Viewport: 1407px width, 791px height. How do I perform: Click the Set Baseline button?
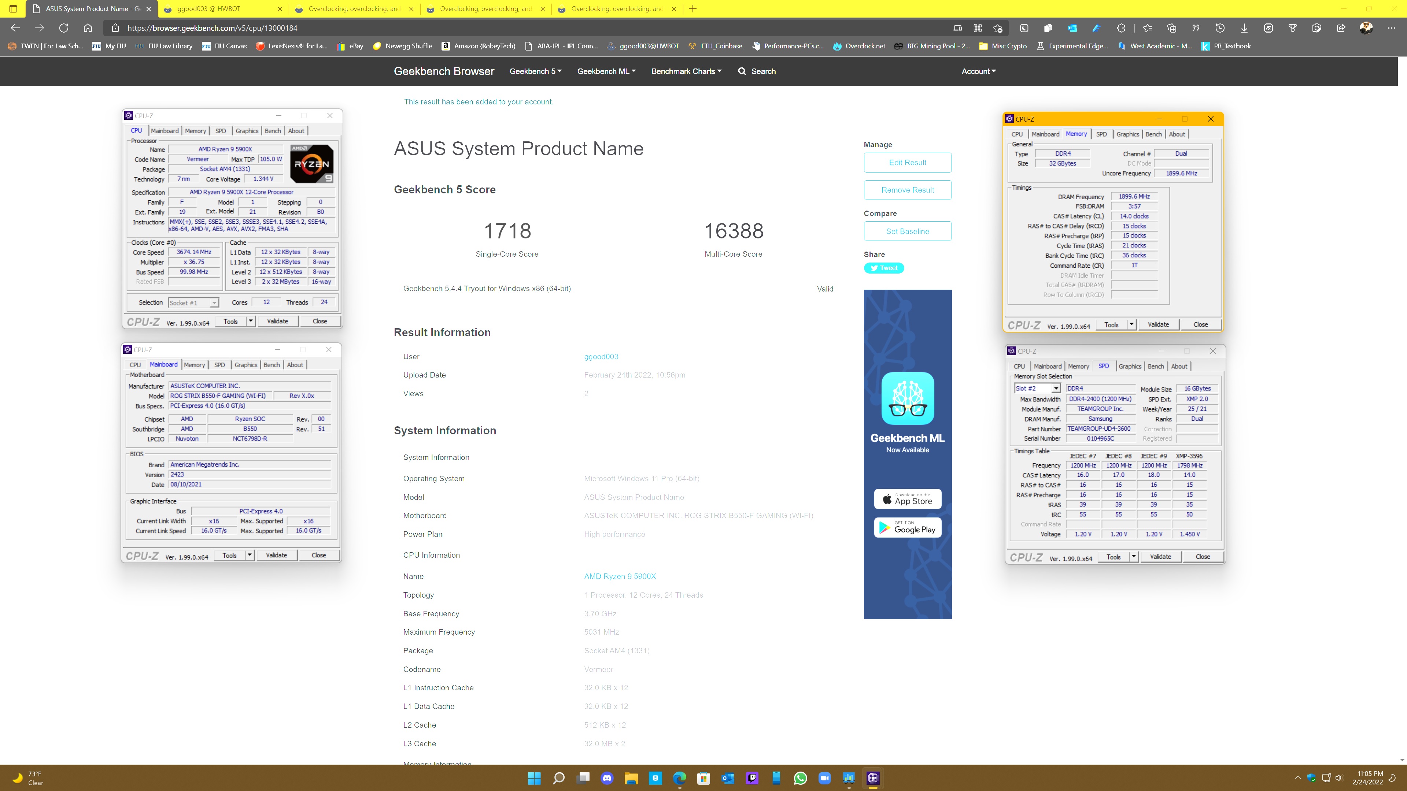pos(907,231)
